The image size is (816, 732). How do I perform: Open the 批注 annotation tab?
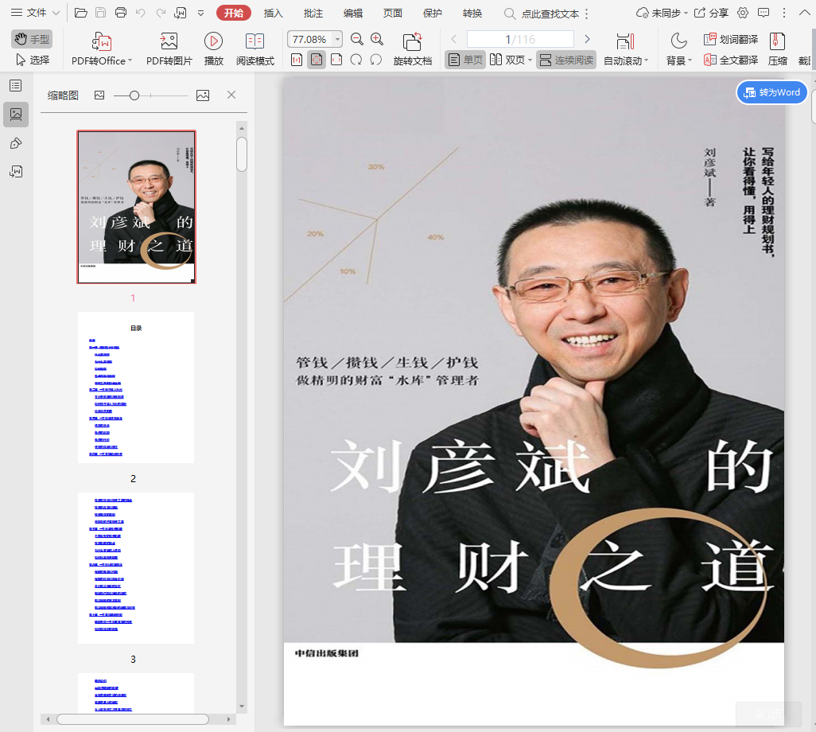point(313,13)
